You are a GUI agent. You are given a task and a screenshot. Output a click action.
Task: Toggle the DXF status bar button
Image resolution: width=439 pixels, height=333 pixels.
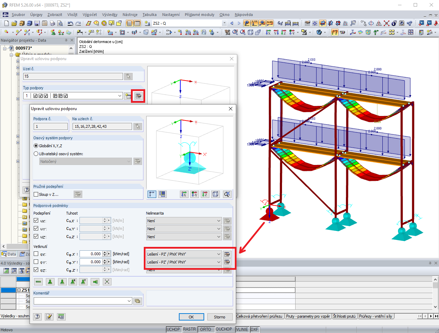pyautogui.click(x=255, y=330)
